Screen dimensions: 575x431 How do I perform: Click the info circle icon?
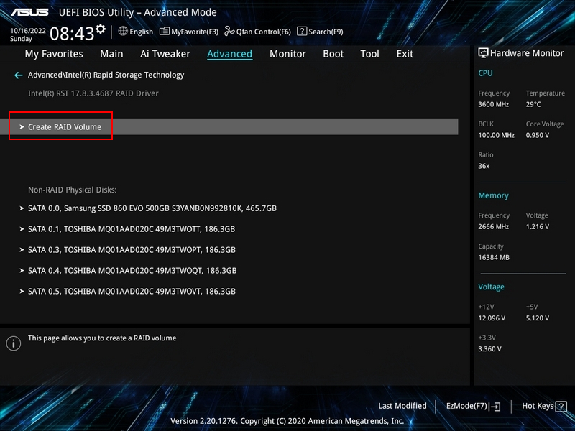point(14,343)
